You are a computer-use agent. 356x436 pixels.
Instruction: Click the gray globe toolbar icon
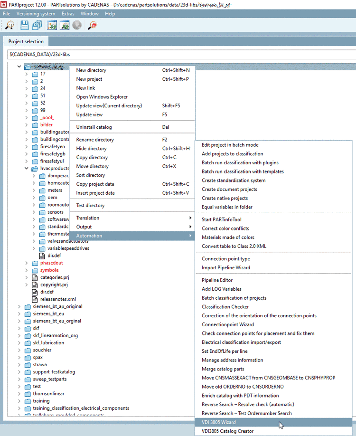click(77, 25)
